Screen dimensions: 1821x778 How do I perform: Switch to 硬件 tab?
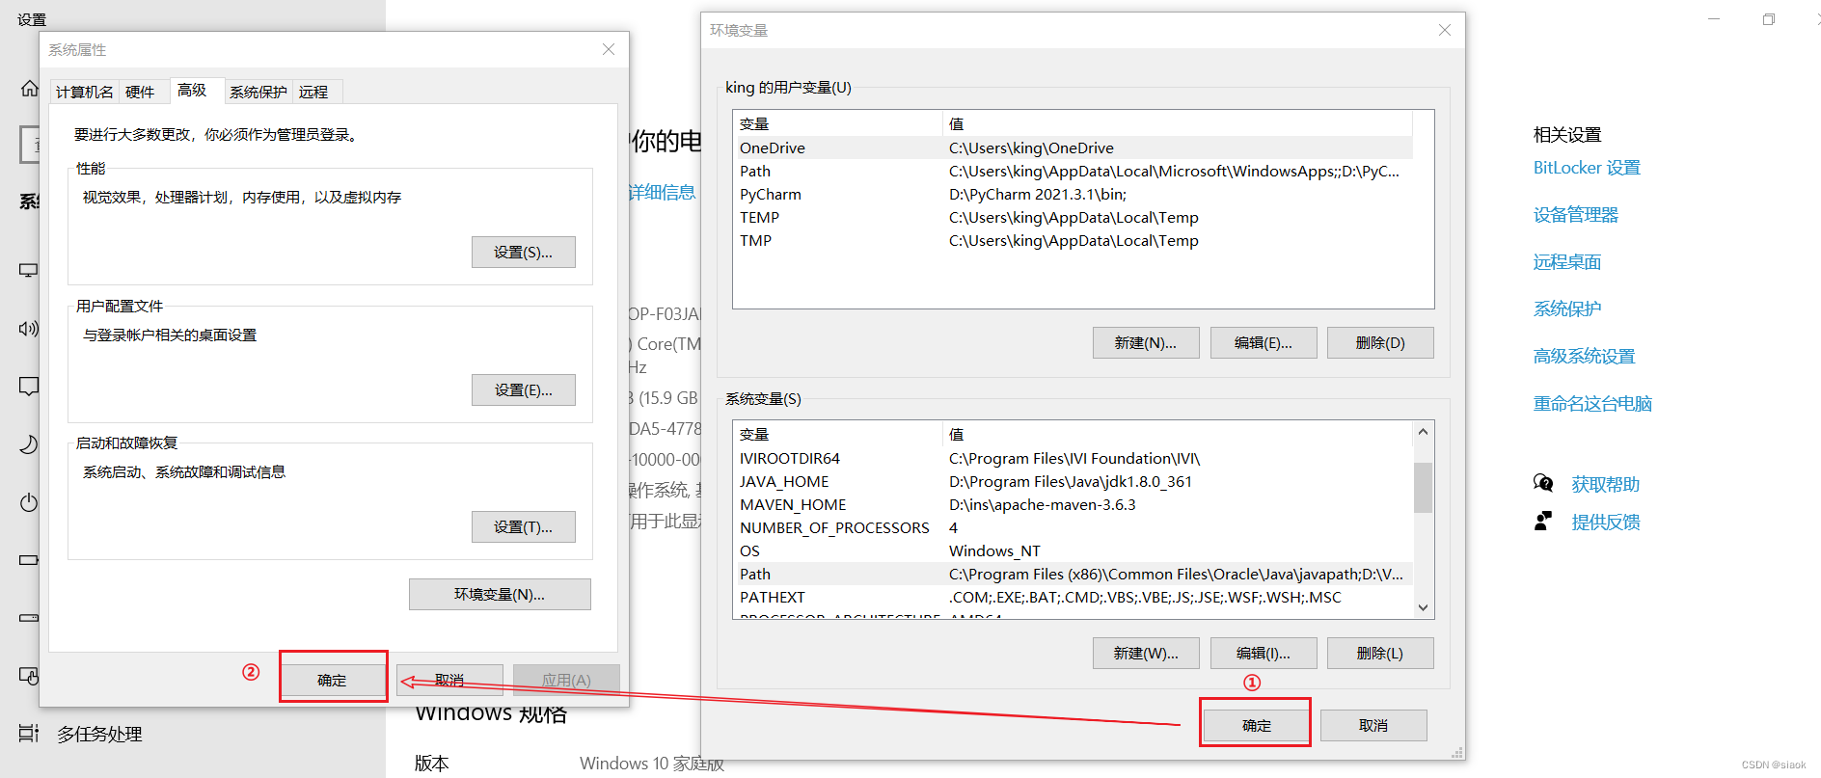(140, 92)
